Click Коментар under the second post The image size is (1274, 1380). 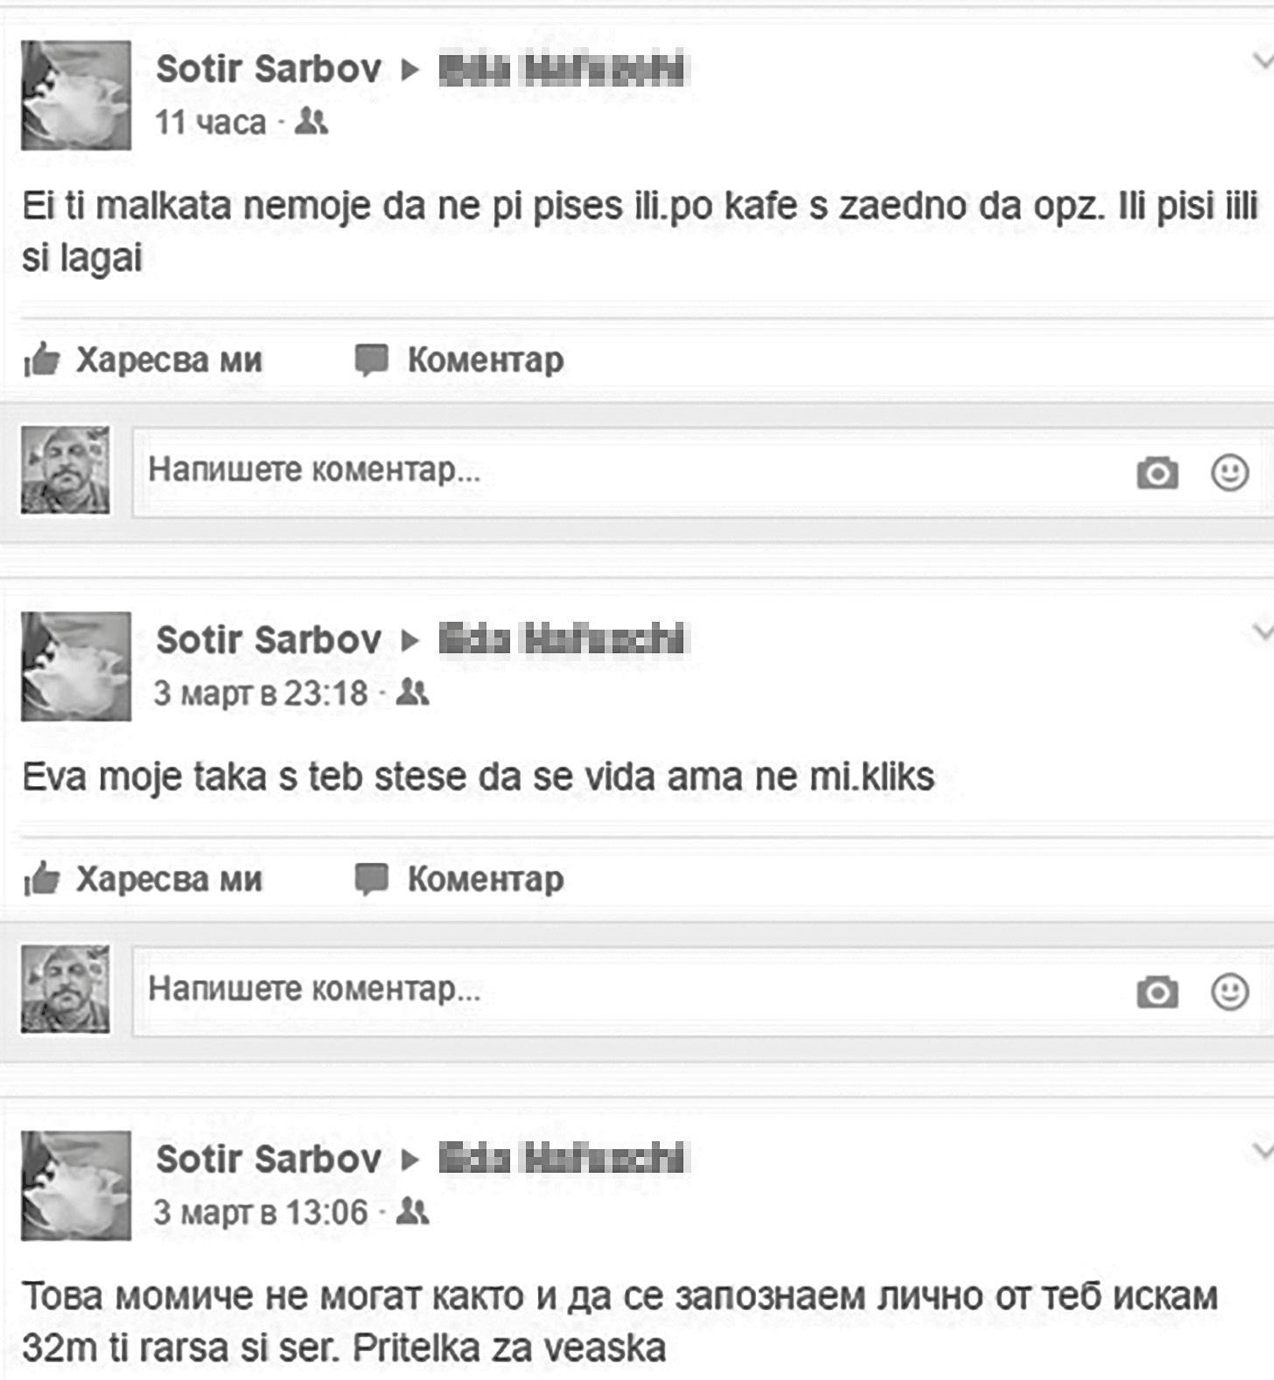coord(459,879)
